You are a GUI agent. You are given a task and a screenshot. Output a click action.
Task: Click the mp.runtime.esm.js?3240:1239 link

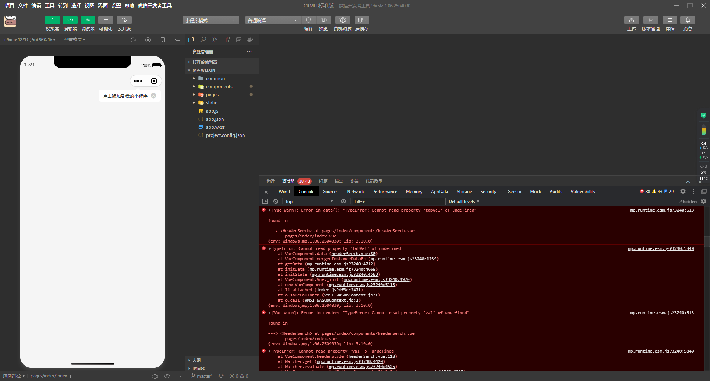(x=403, y=259)
